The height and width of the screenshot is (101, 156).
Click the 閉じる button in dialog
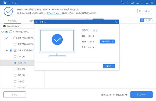tap(109, 66)
